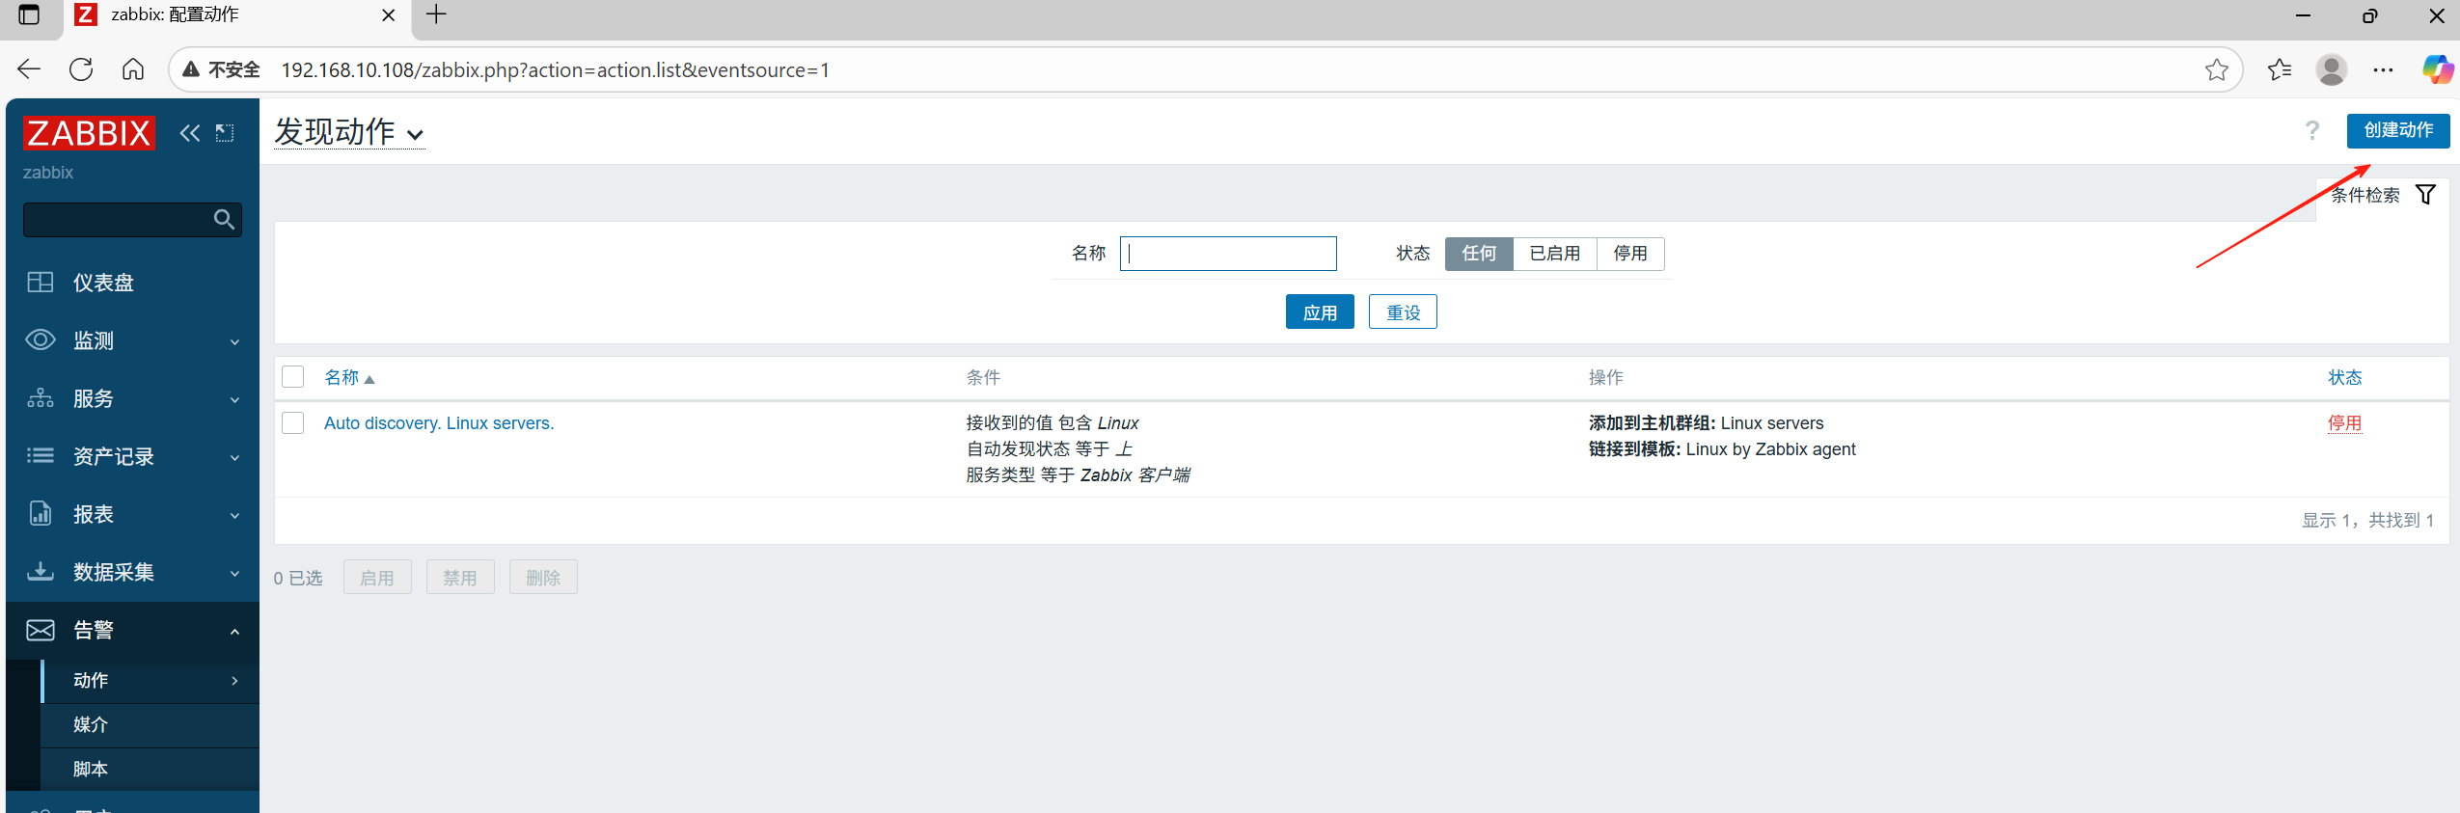Expand the 监测 monitoring menu

point(132,340)
